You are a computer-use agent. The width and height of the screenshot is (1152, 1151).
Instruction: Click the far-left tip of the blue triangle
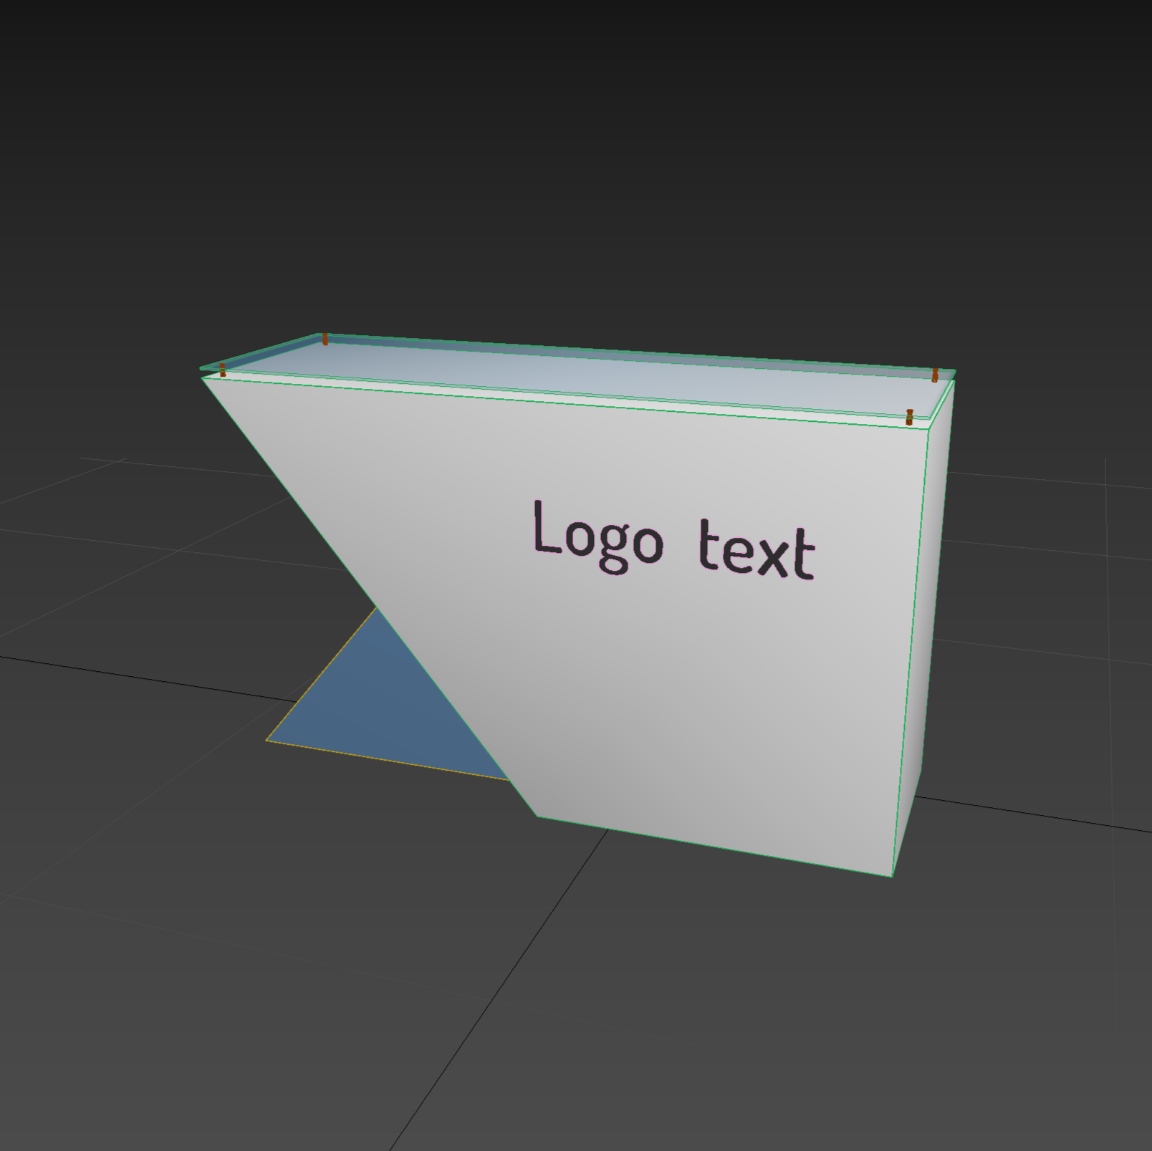[267, 740]
